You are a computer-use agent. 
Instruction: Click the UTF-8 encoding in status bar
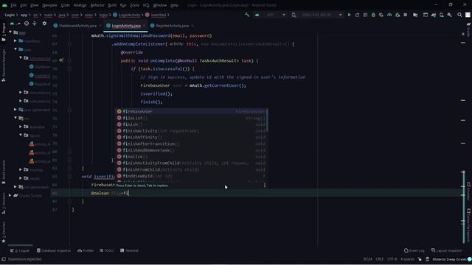coord(392,259)
